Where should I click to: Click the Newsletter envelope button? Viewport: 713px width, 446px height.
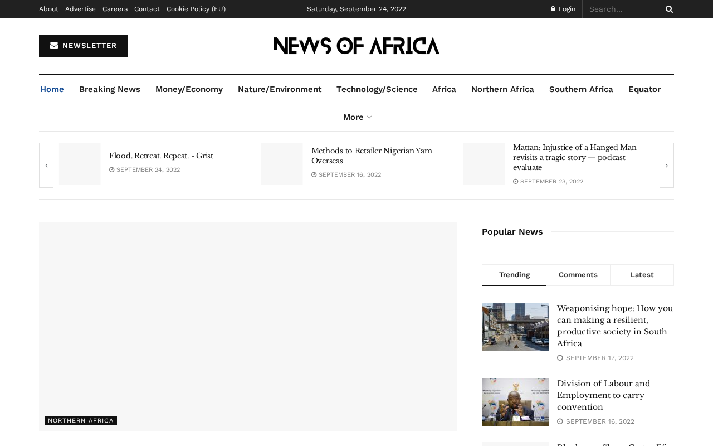pos(84,46)
